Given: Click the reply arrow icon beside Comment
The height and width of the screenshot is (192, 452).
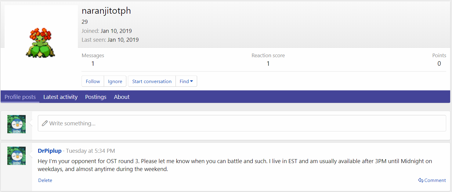Looking at the screenshot, I should point(421,180).
